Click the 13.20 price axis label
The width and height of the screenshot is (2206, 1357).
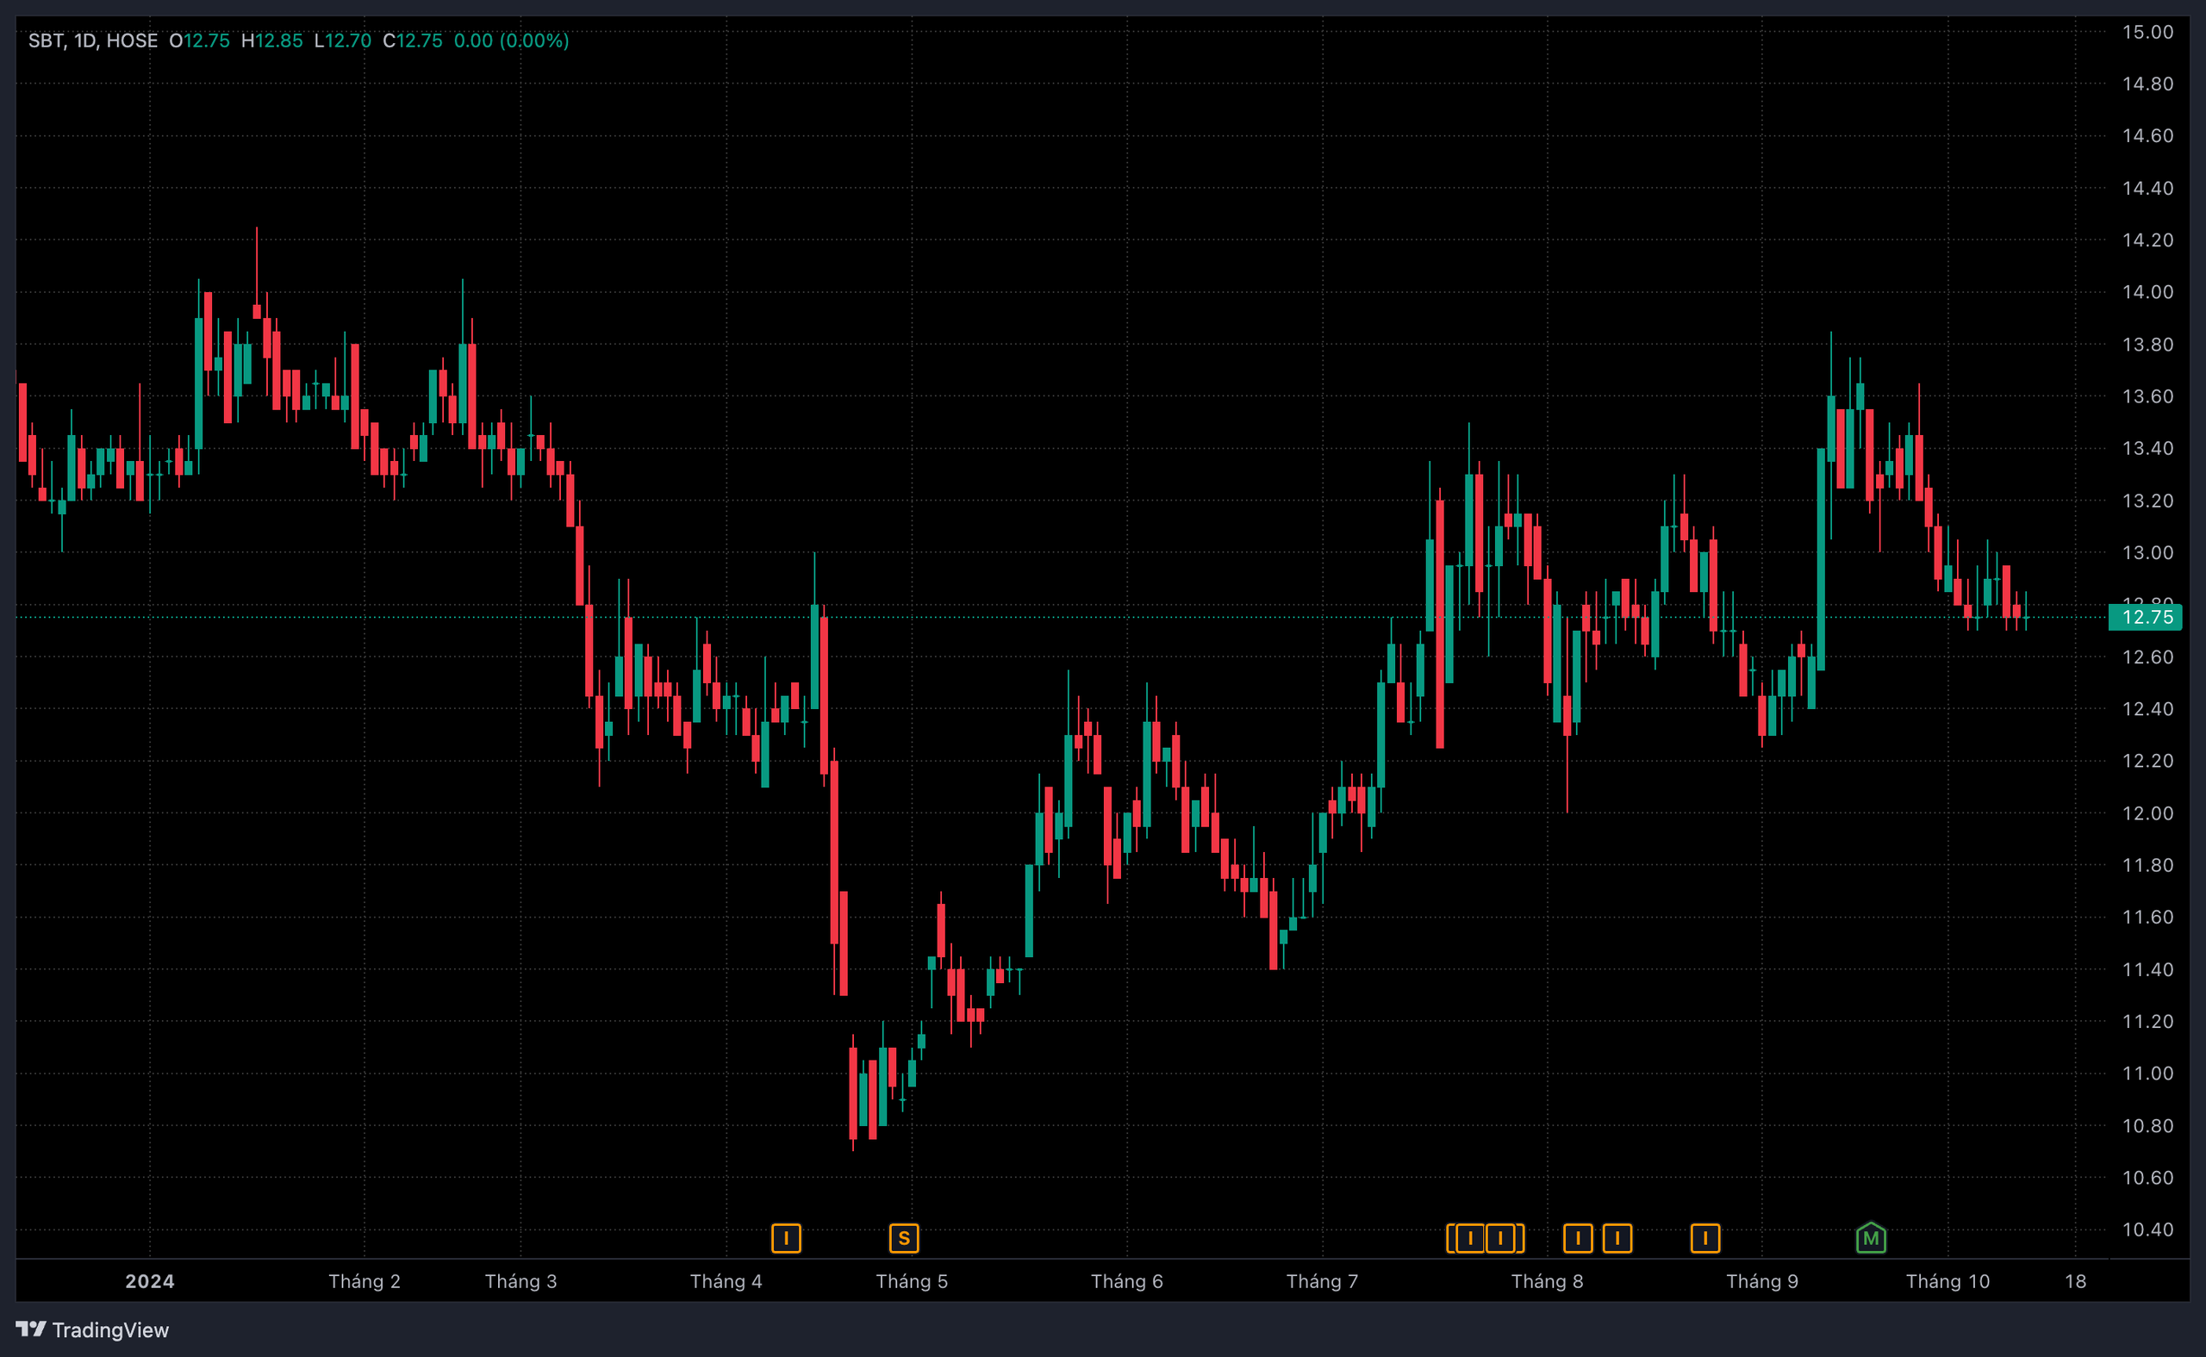[x=2147, y=501]
